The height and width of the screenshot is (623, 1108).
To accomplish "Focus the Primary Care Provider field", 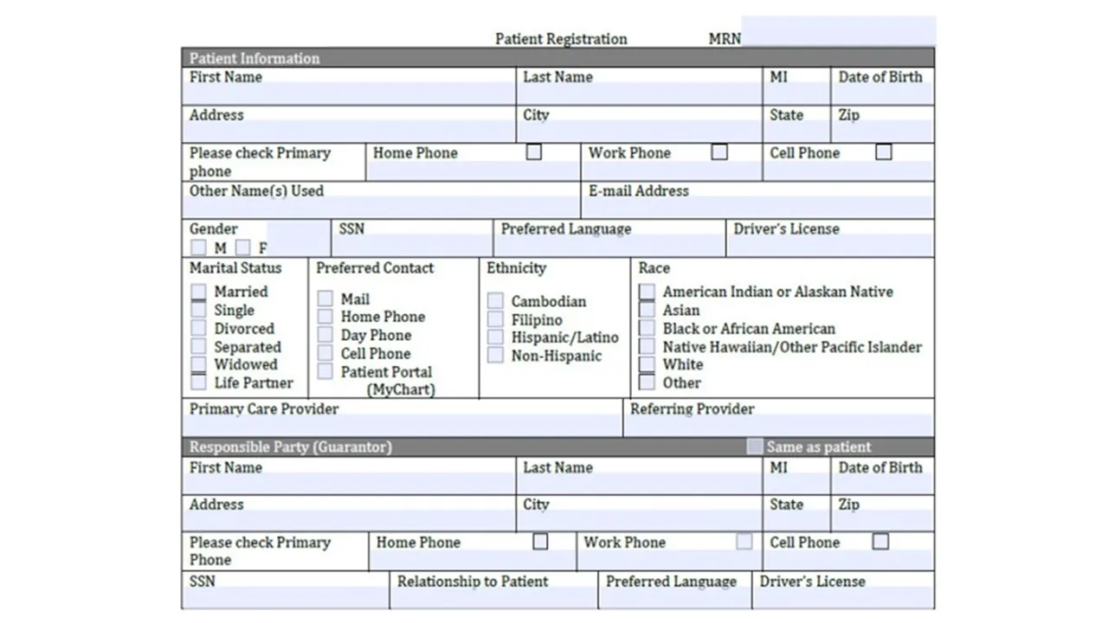I will [402, 426].
